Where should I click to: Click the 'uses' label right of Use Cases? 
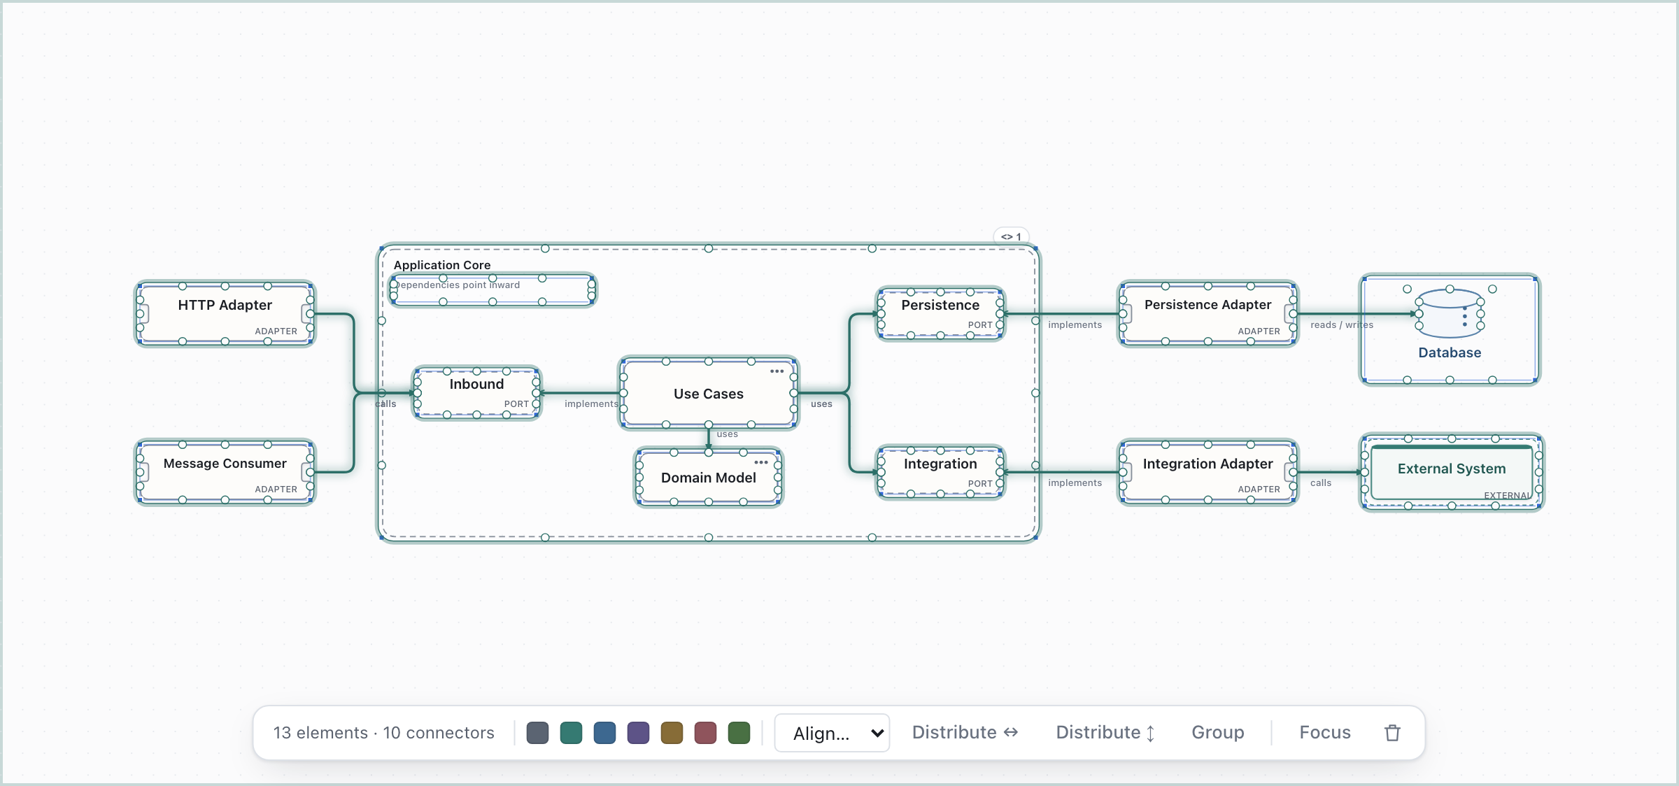click(821, 403)
